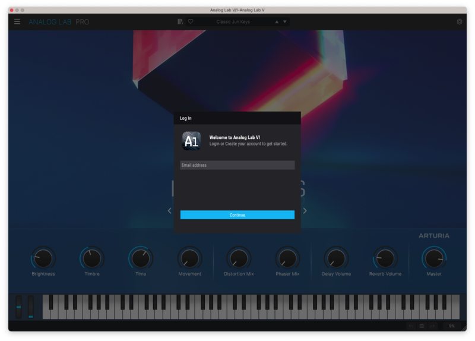Click the Time knob
Image resolution: width=475 pixels, height=341 pixels.
141,258
